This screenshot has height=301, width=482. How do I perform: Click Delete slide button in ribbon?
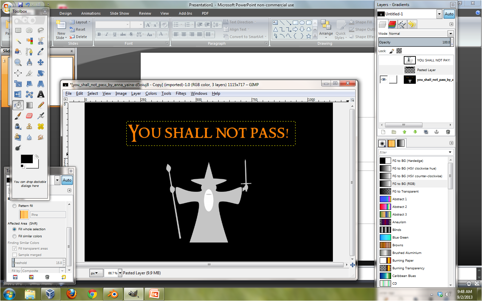78,37
